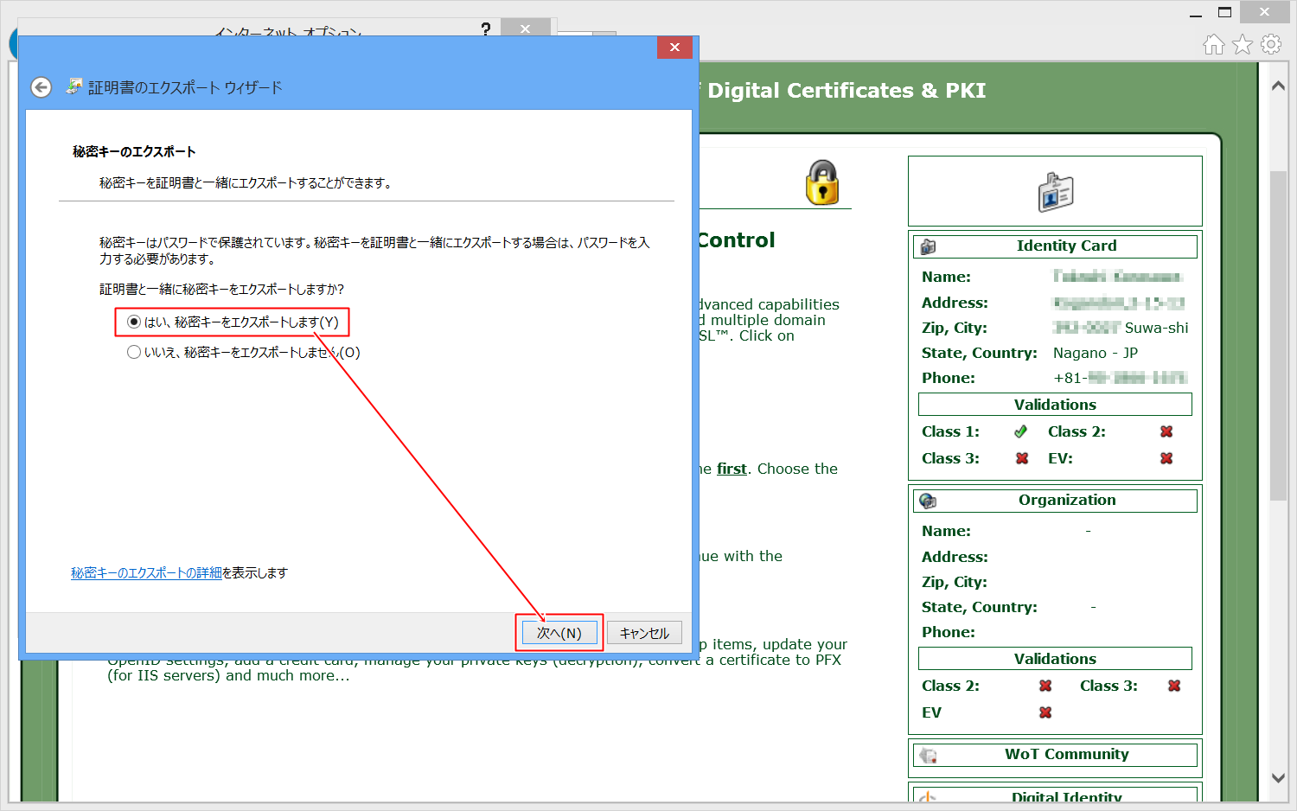Expand the Organization Validations section
Screen dimensions: 1297x811
point(1055,659)
